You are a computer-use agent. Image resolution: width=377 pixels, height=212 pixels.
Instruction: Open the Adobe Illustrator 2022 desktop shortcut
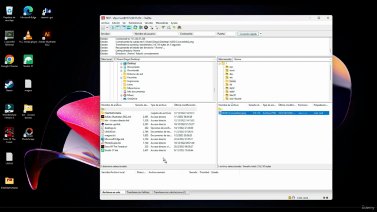(47, 38)
